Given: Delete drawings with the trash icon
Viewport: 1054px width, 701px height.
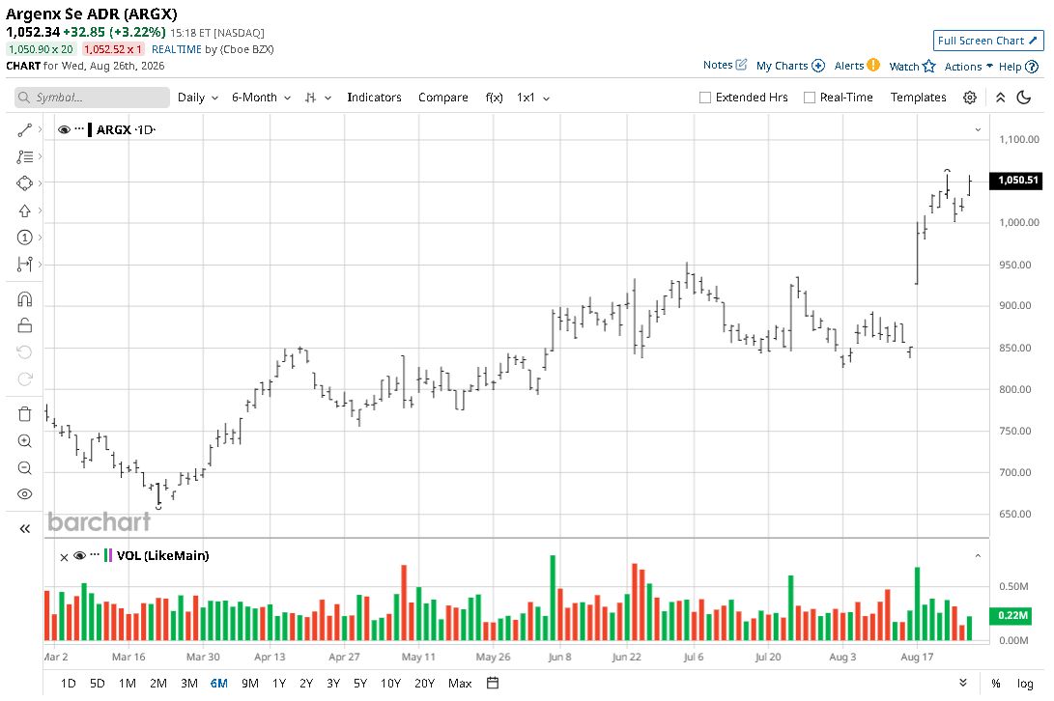Looking at the screenshot, I should (25, 414).
